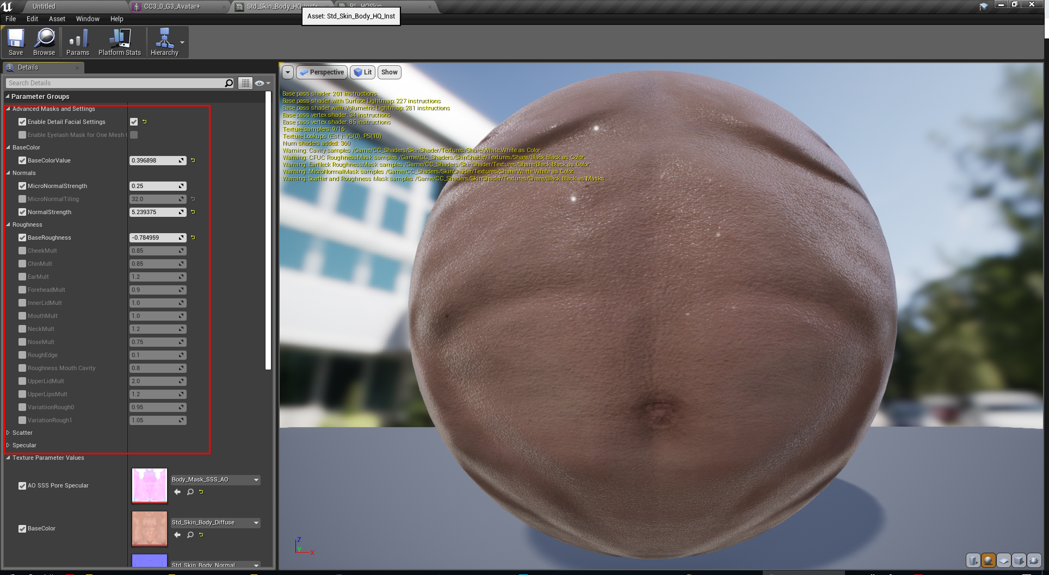Open the Asset menu
The image size is (1049, 575).
57,18
